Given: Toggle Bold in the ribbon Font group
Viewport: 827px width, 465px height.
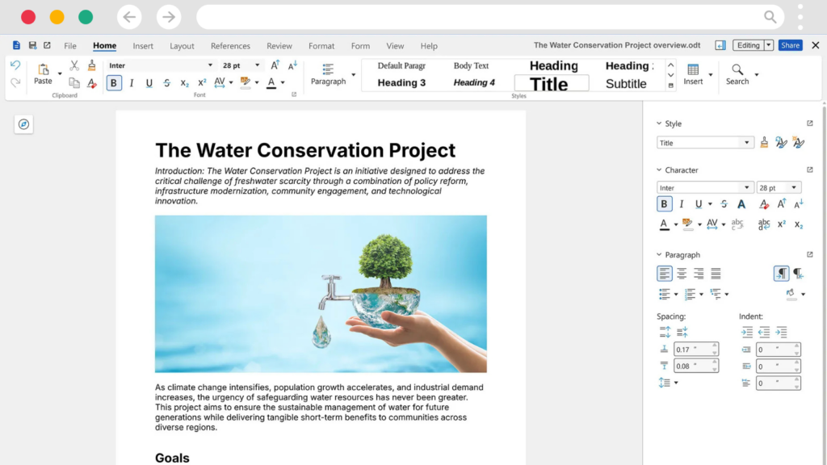Looking at the screenshot, I should pyautogui.click(x=114, y=83).
